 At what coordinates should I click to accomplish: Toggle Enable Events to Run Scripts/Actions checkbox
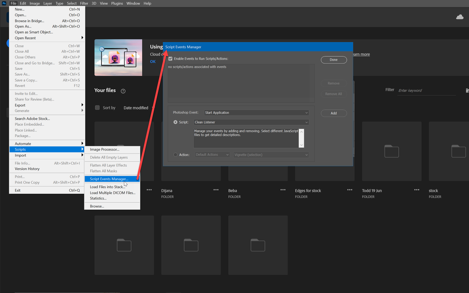coord(170,59)
